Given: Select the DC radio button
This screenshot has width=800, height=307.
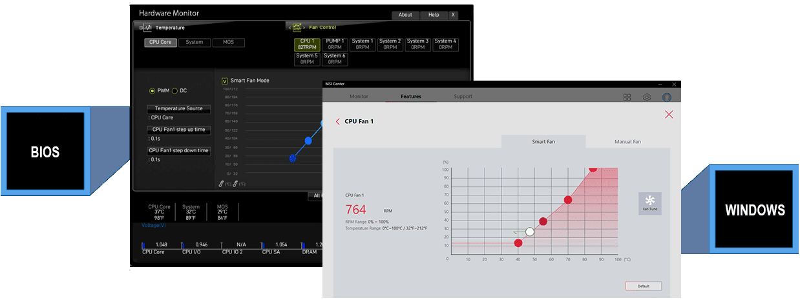Looking at the screenshot, I should point(174,91).
